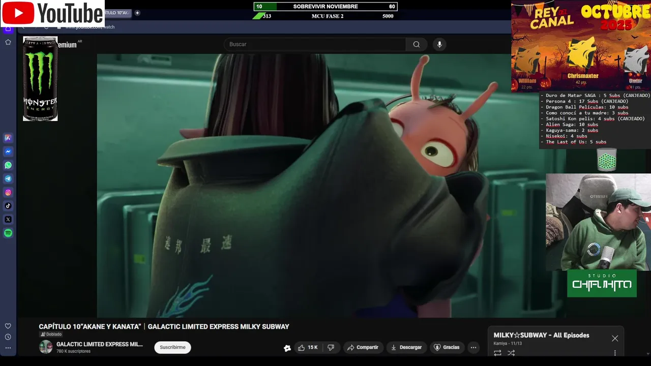Screen dimensions: 651x366
Task: Click the video title CAPÍTULO 10 text
Action: click(x=164, y=327)
